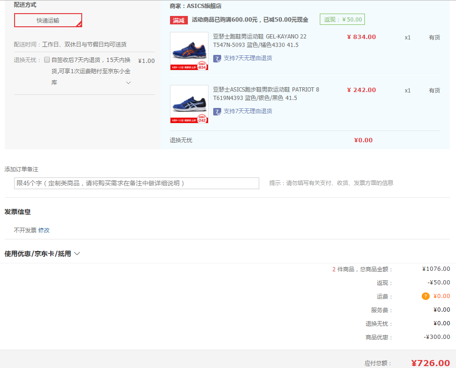Click the ¥1.00 退换无忧 fee text
The width and height of the screenshot is (456, 368).
click(x=146, y=61)
